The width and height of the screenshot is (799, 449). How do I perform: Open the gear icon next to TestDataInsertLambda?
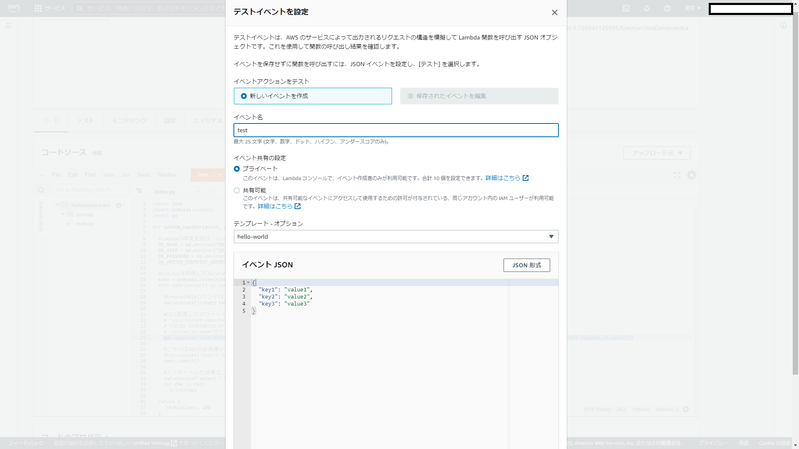119,205
